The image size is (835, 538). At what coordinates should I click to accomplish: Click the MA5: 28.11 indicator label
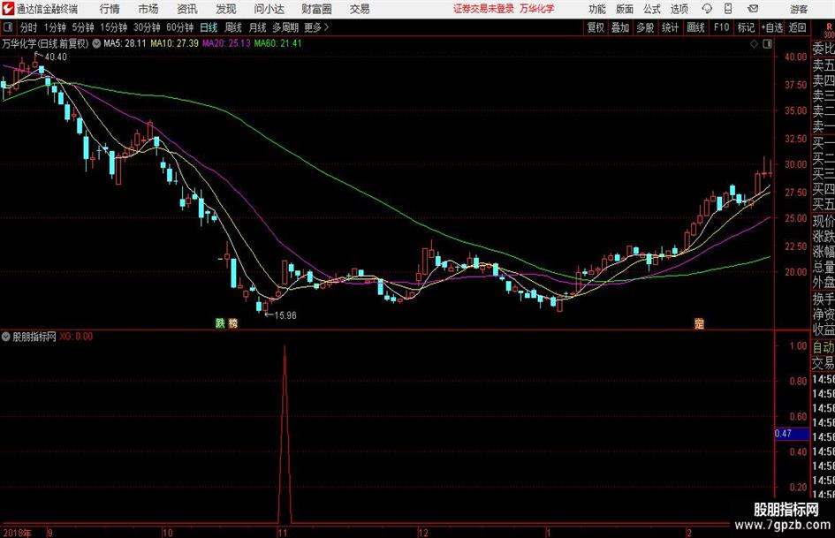(x=125, y=43)
